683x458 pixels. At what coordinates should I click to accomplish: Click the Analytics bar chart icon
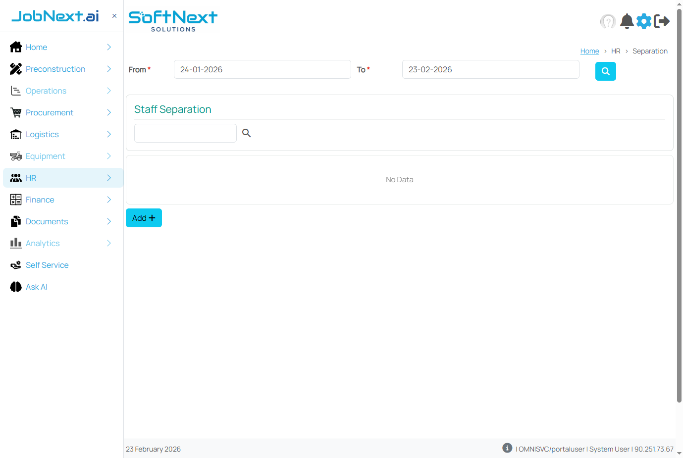point(15,243)
